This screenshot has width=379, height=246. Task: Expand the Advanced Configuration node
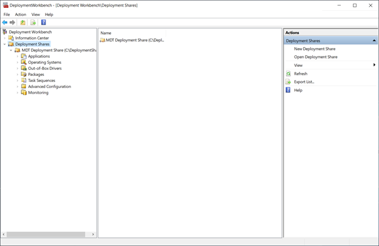18,86
